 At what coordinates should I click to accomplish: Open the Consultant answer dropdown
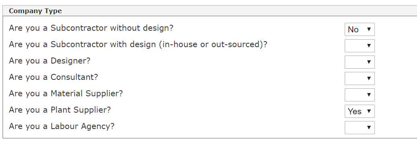[x=360, y=79]
